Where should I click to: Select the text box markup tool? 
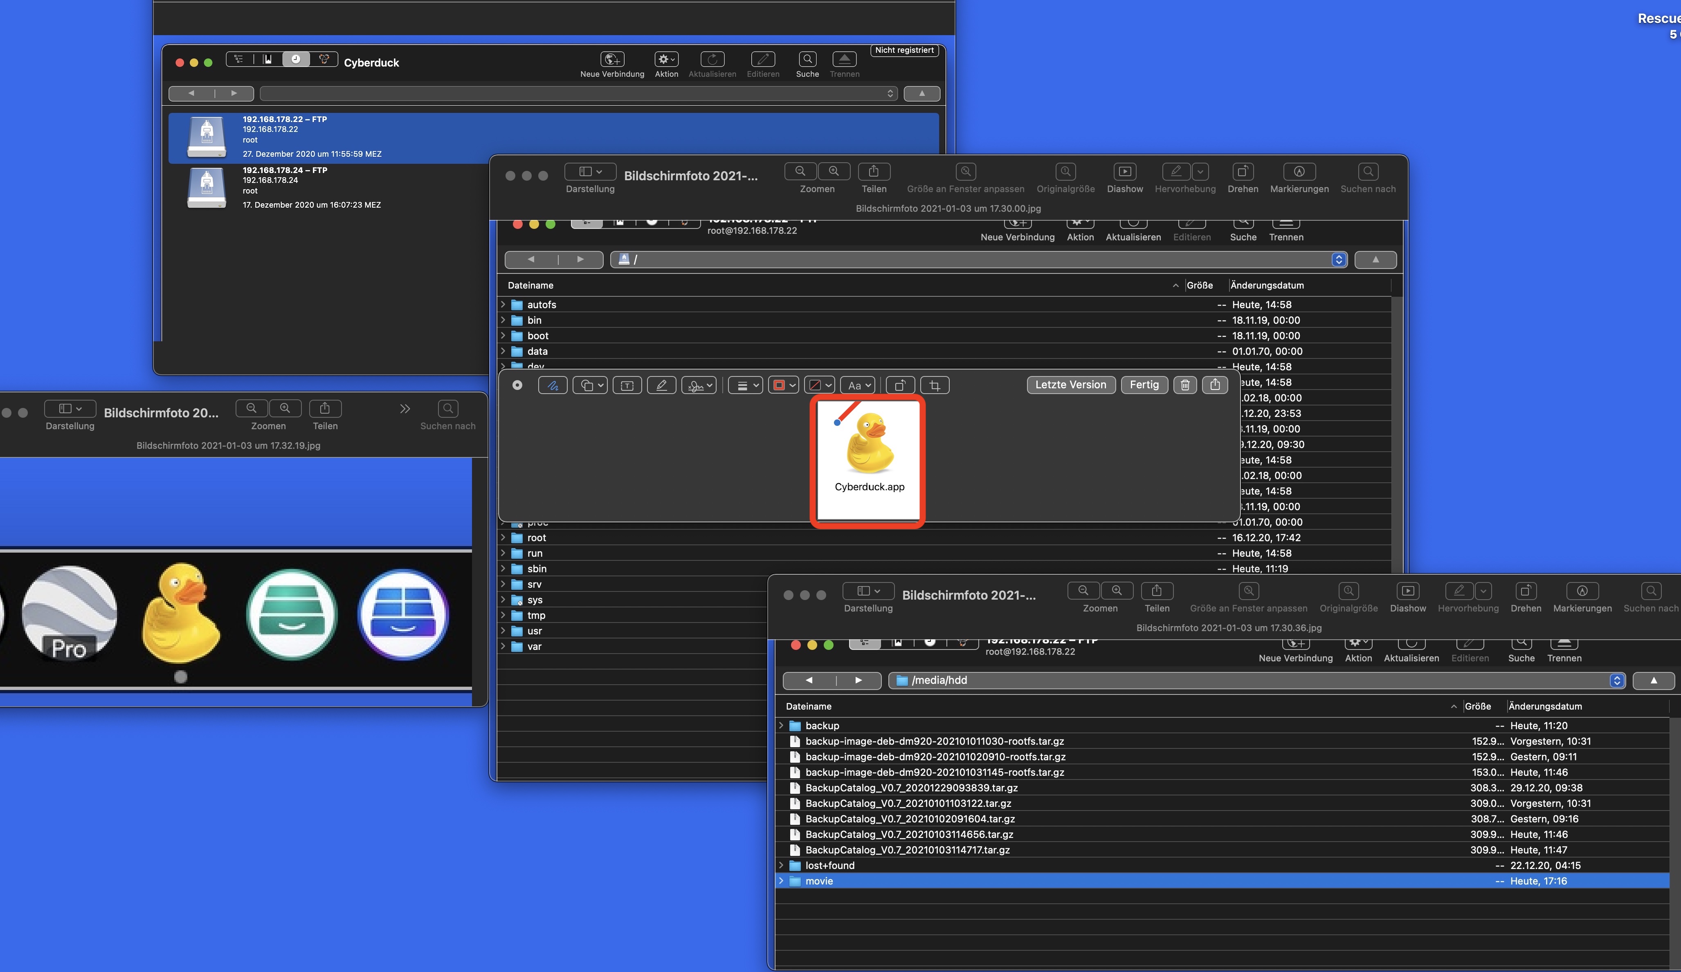[627, 385]
